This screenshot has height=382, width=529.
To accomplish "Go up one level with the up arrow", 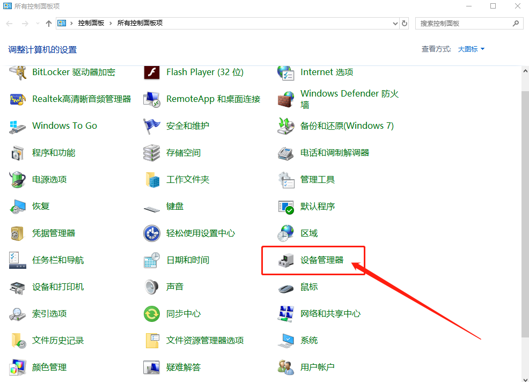I will [49, 23].
